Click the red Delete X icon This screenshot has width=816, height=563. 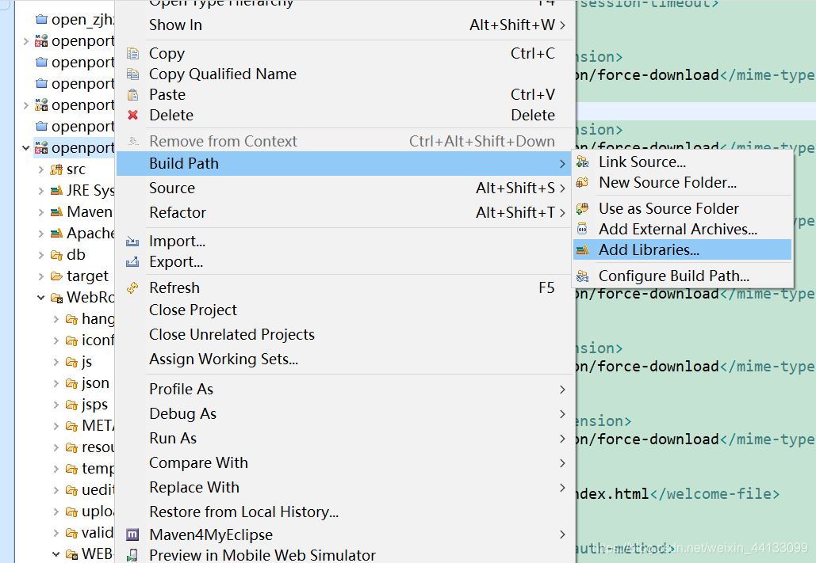point(132,115)
